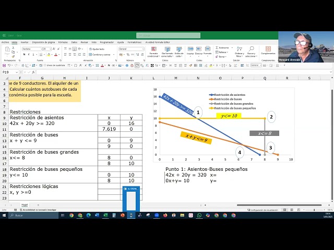Click Accesibilidad status bar message
Viewport: 334px width, 250px height.
38,210
